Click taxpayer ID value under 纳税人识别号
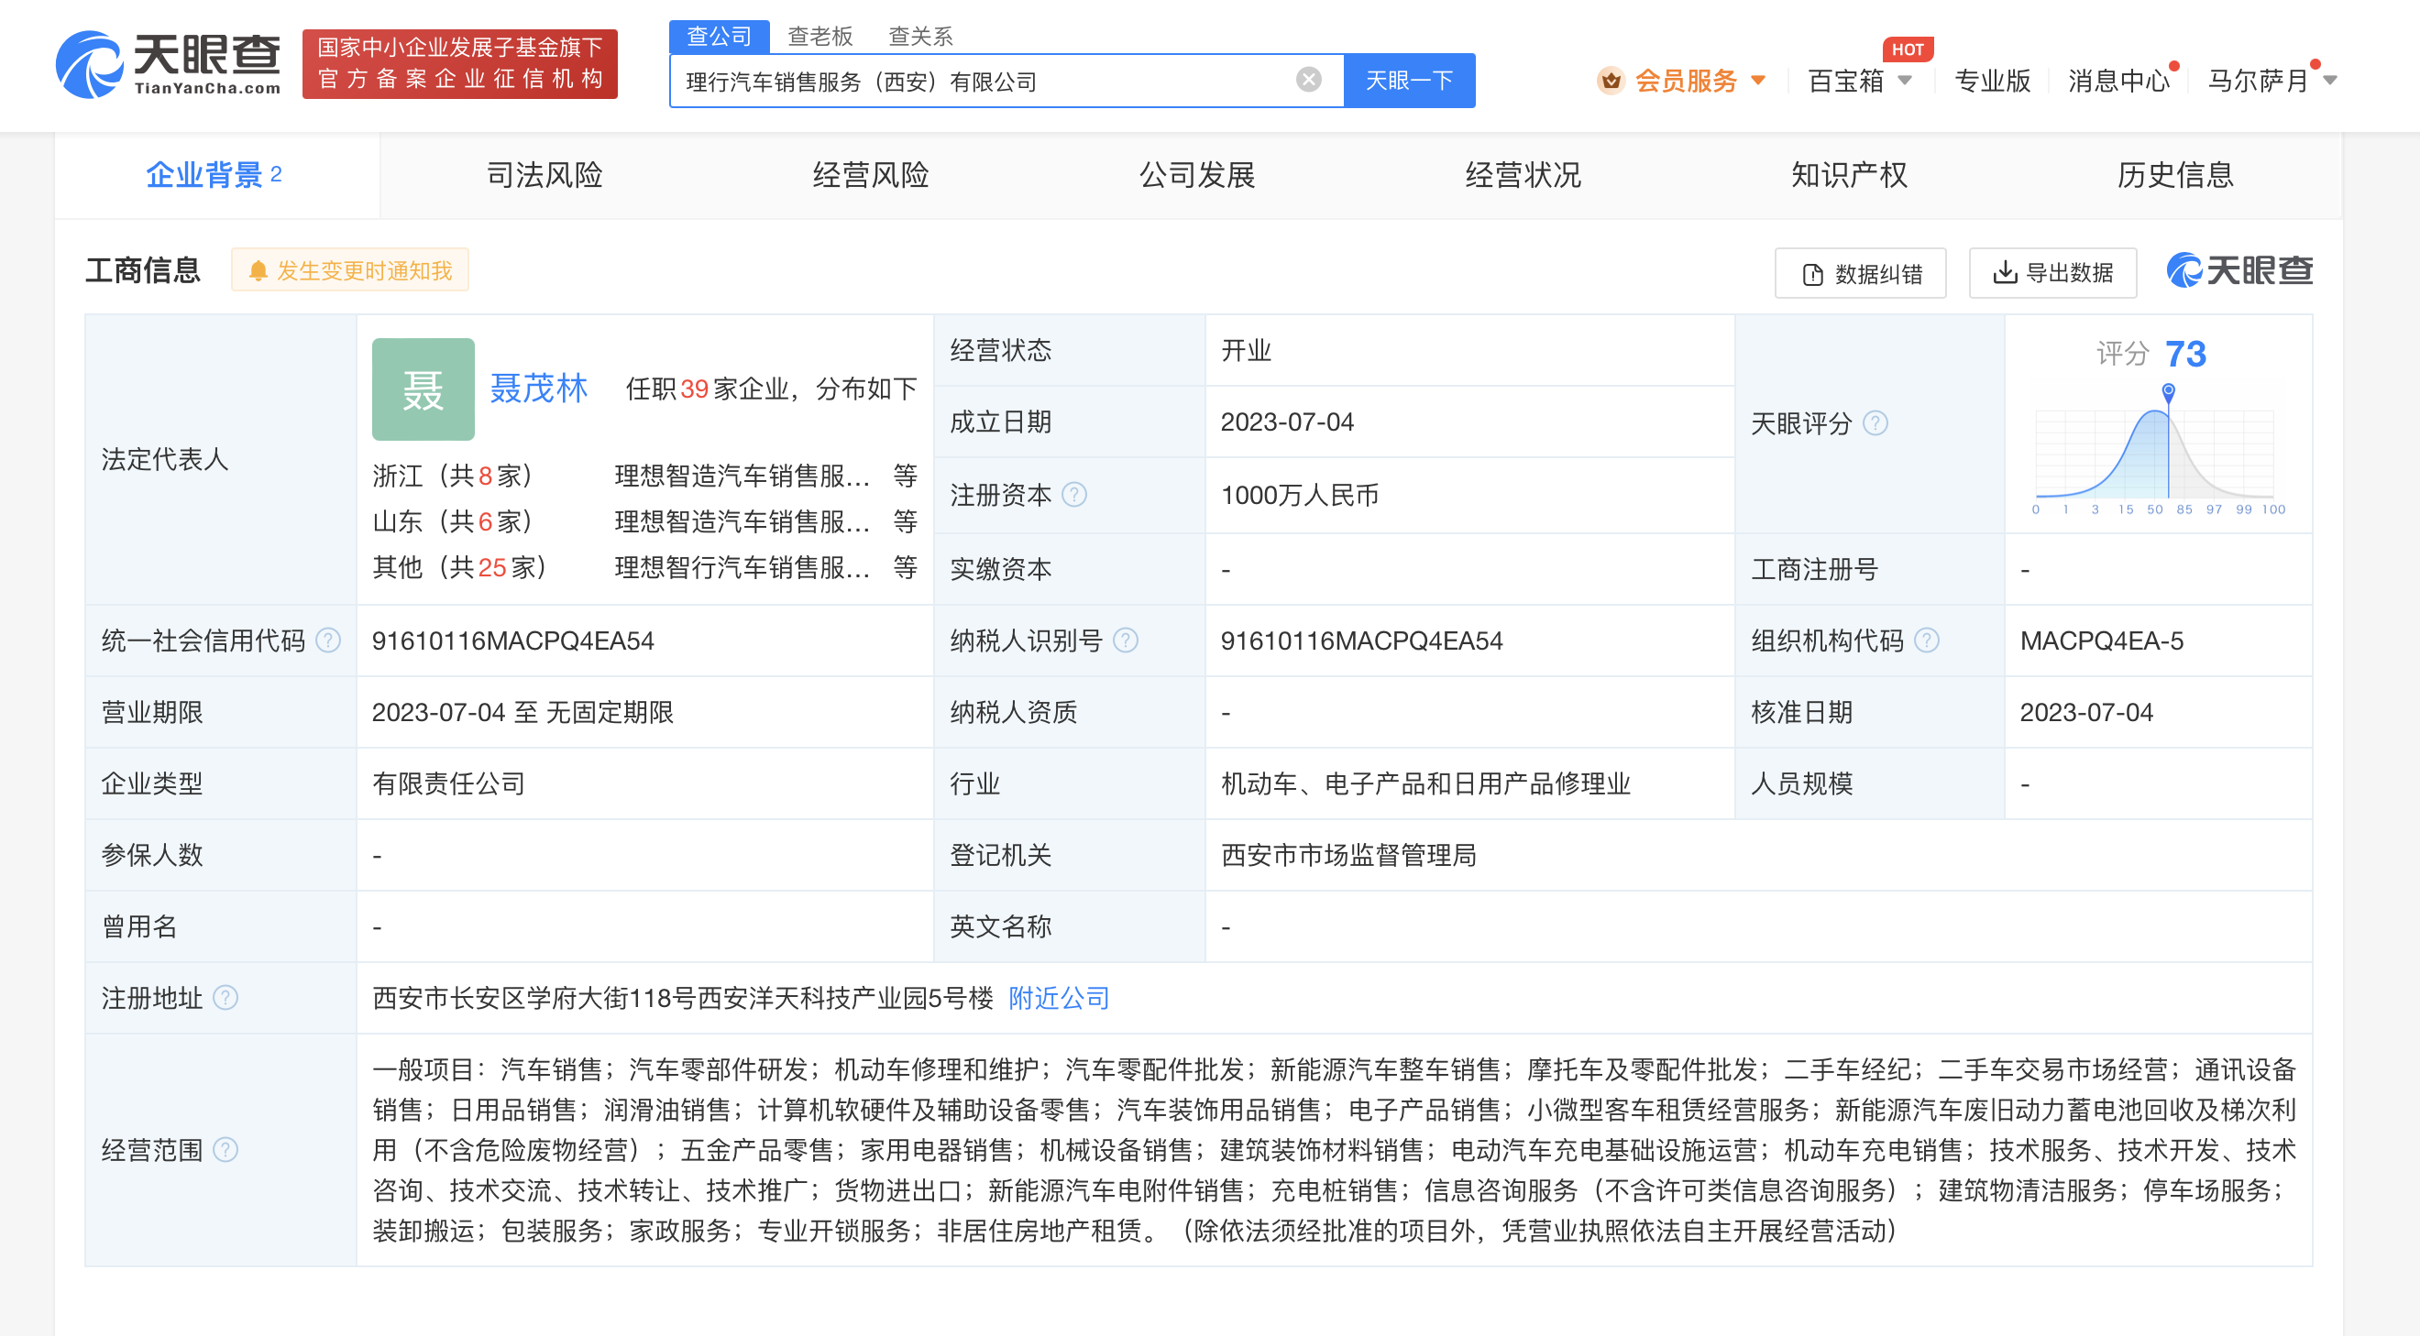Screen dimensions: 2420x1336 (1361, 641)
